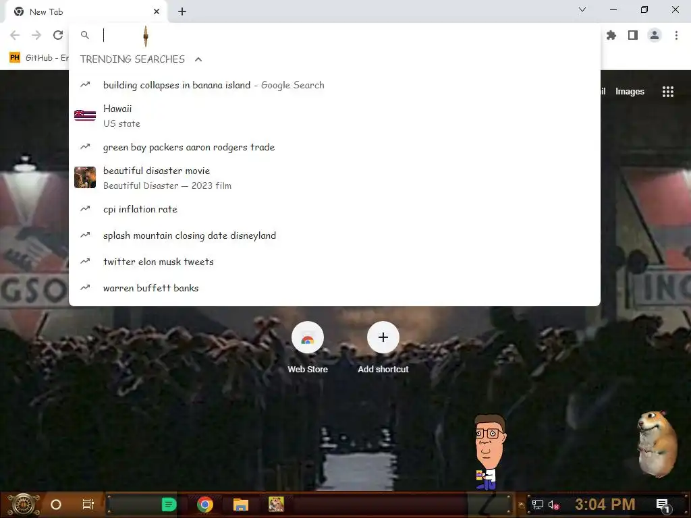Image resolution: width=691 pixels, height=518 pixels.
Task: Open the GitHub bookmark in bookmarks bar
Action: (x=39, y=58)
